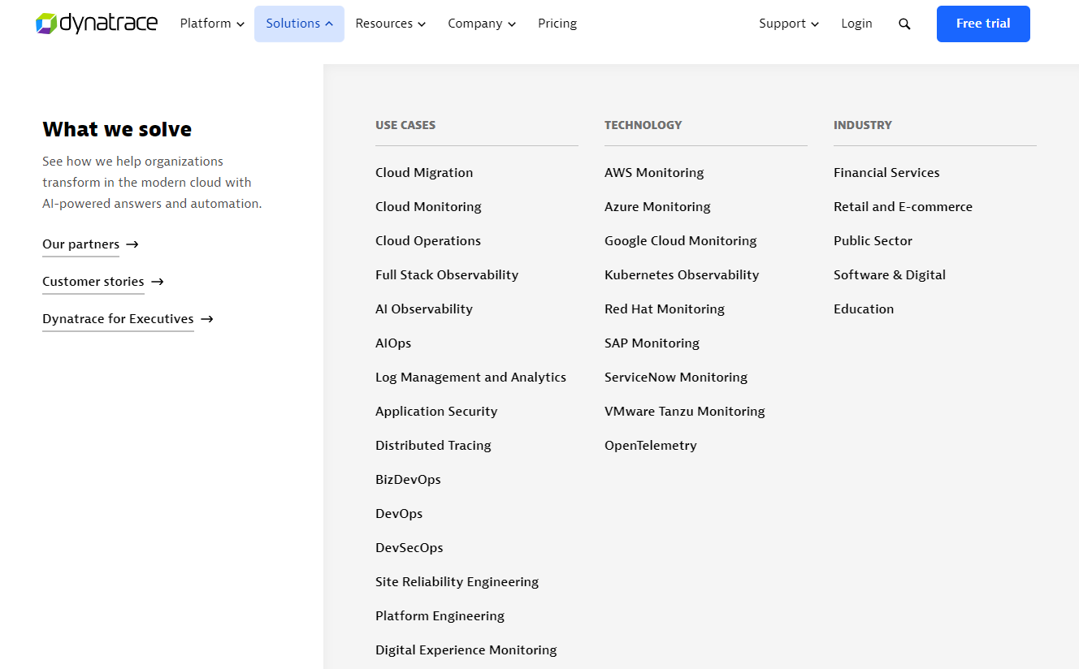This screenshot has height=669, width=1079.
Task: Click the Dynatrace logo
Action: coord(97,24)
